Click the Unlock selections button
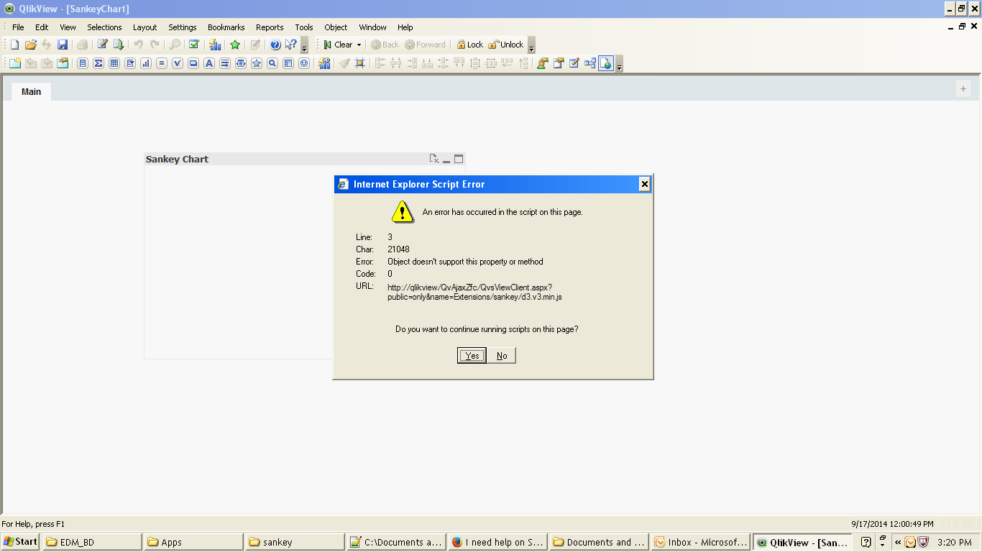 [x=506, y=45]
